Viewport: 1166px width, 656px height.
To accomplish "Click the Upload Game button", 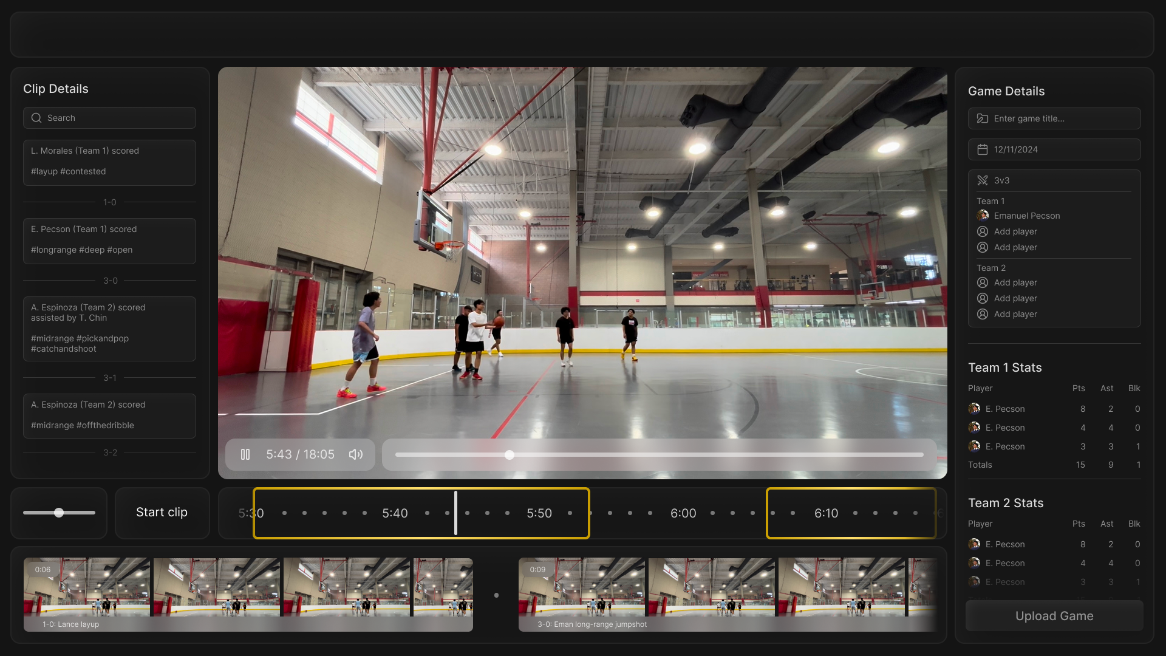I will (x=1054, y=616).
